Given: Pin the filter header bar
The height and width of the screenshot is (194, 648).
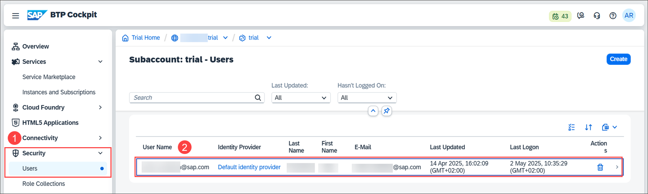Looking at the screenshot, I should (x=387, y=111).
